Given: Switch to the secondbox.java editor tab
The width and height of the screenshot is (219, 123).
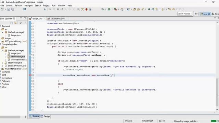Looking at the screenshot, I should click(x=57, y=18).
